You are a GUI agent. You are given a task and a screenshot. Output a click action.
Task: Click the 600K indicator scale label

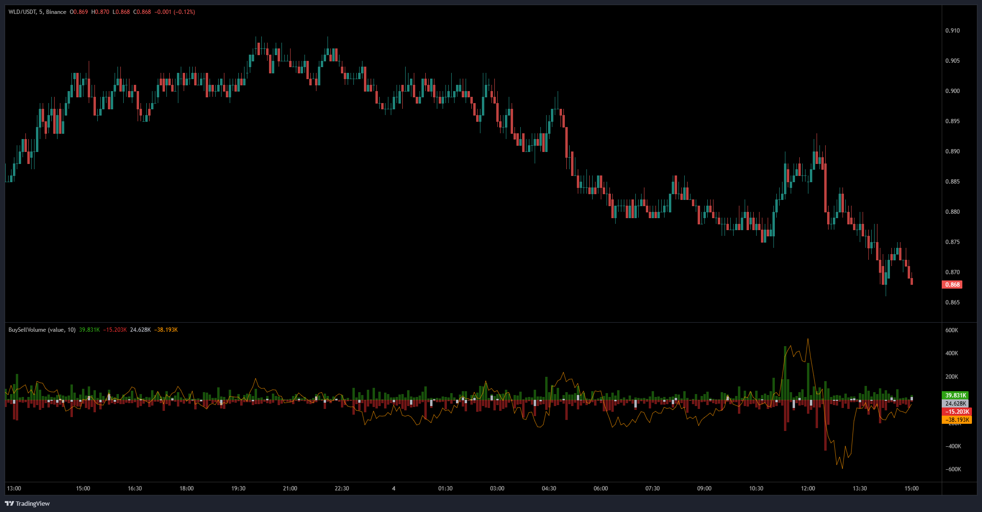pyautogui.click(x=951, y=330)
